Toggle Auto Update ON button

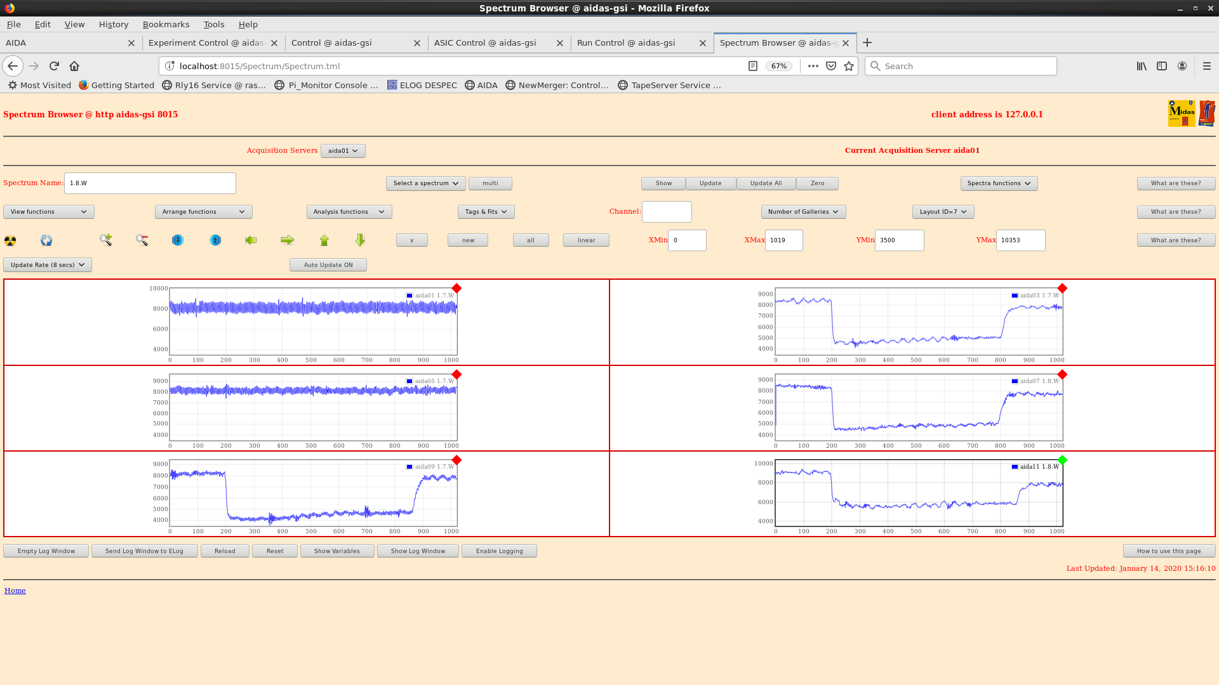pyautogui.click(x=328, y=265)
